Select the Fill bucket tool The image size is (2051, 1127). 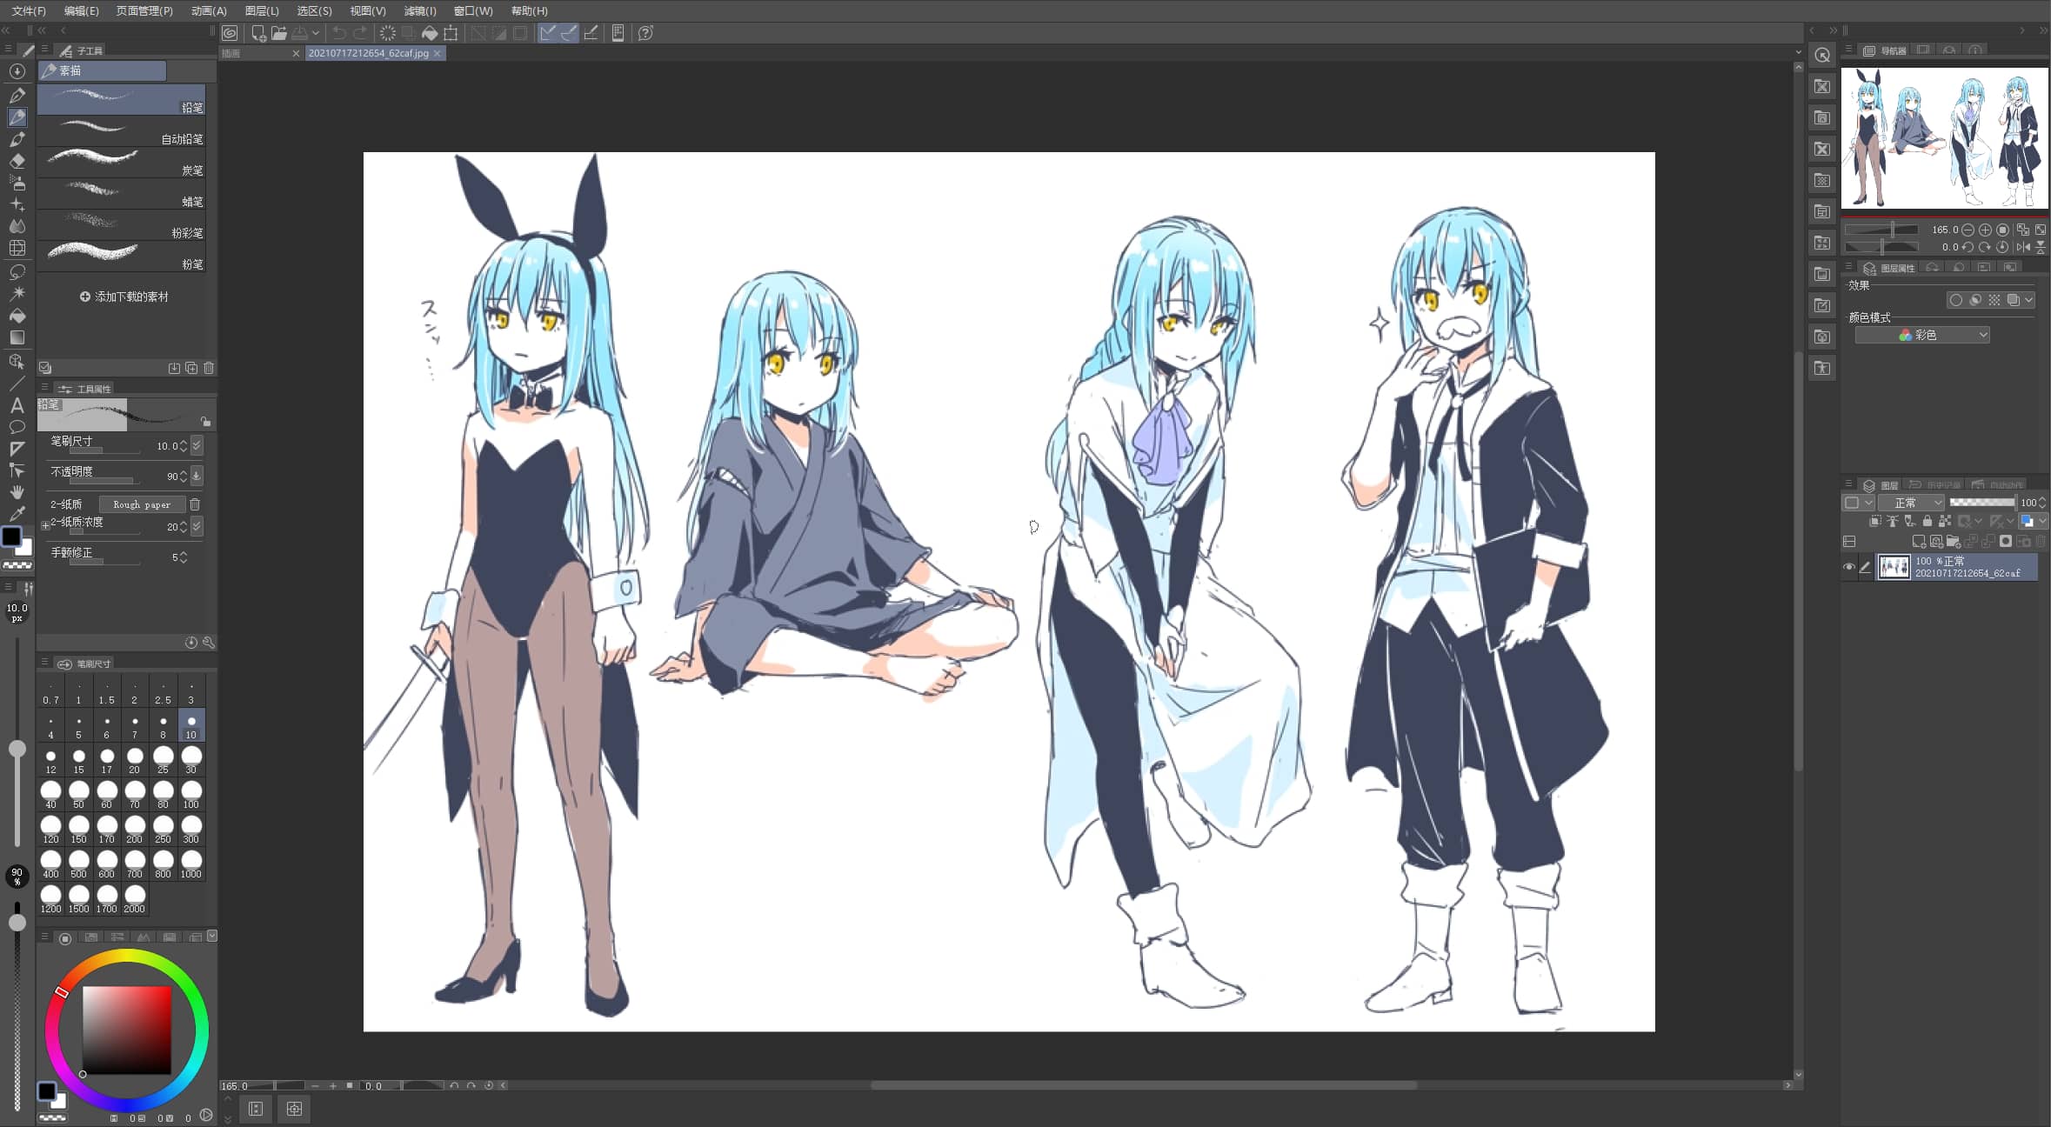click(x=17, y=316)
